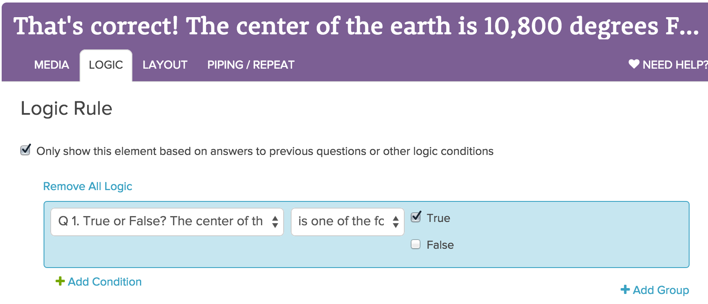The image size is (708, 304).
Task: Click the Add Group link text
Action: coord(661,290)
